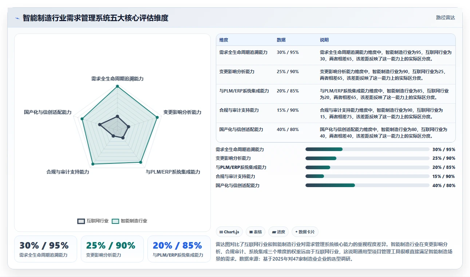
Task: Click radar axis label 与PLM/ERP系统集成能力
Action: tap(173, 172)
